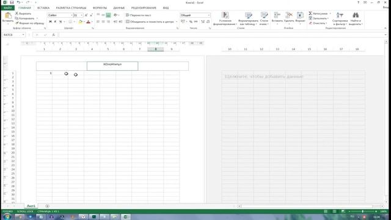391x220 pixels.
Task: Switch to the ДАННЫЕ tab
Action: coord(119,8)
